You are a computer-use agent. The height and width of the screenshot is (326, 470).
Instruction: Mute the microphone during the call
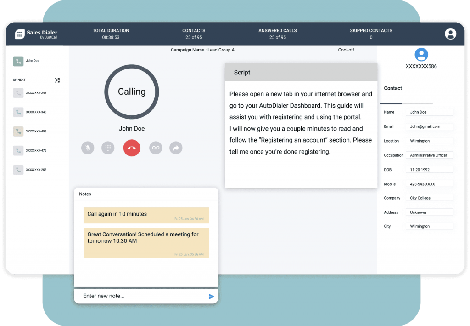point(88,148)
